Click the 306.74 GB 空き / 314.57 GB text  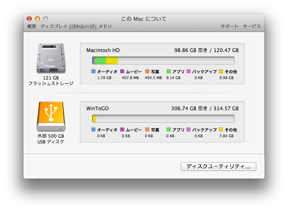click(205, 109)
